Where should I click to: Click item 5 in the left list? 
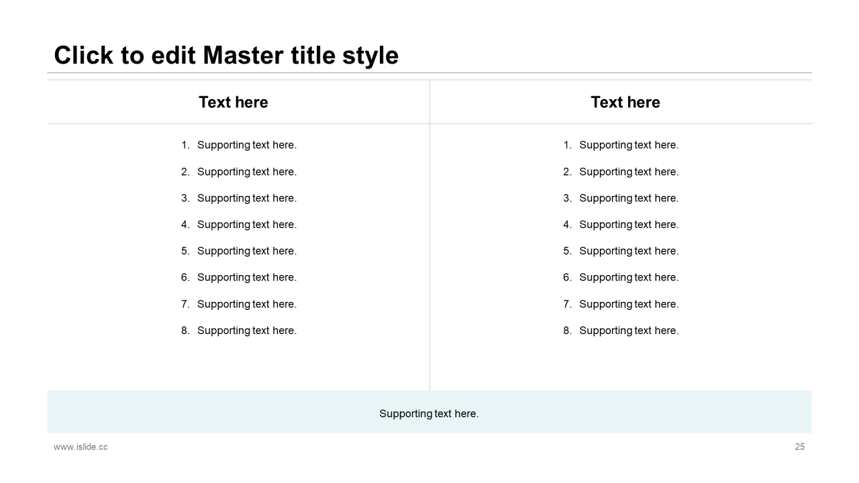point(246,251)
